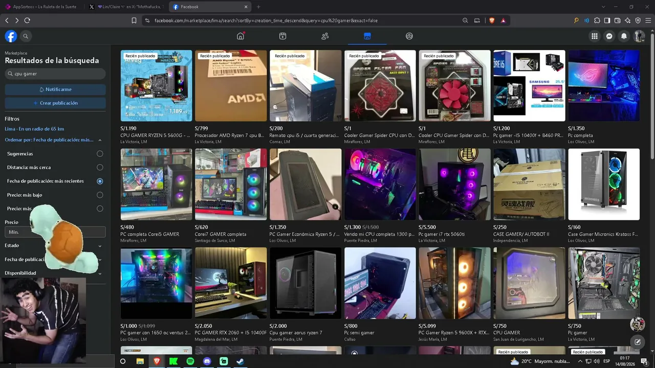Viewport: 655px width, 368px height.
Task: Reload the current page
Action: click(x=27, y=20)
